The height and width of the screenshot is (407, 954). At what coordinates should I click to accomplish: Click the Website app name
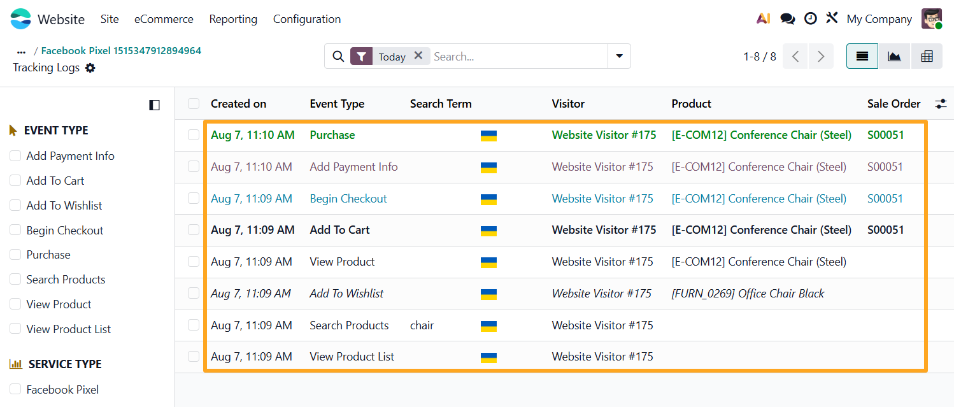[x=61, y=19]
